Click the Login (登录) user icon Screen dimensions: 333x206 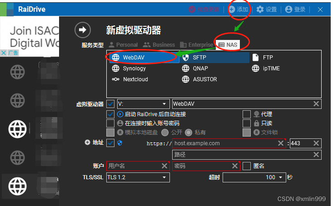[x=288, y=10]
